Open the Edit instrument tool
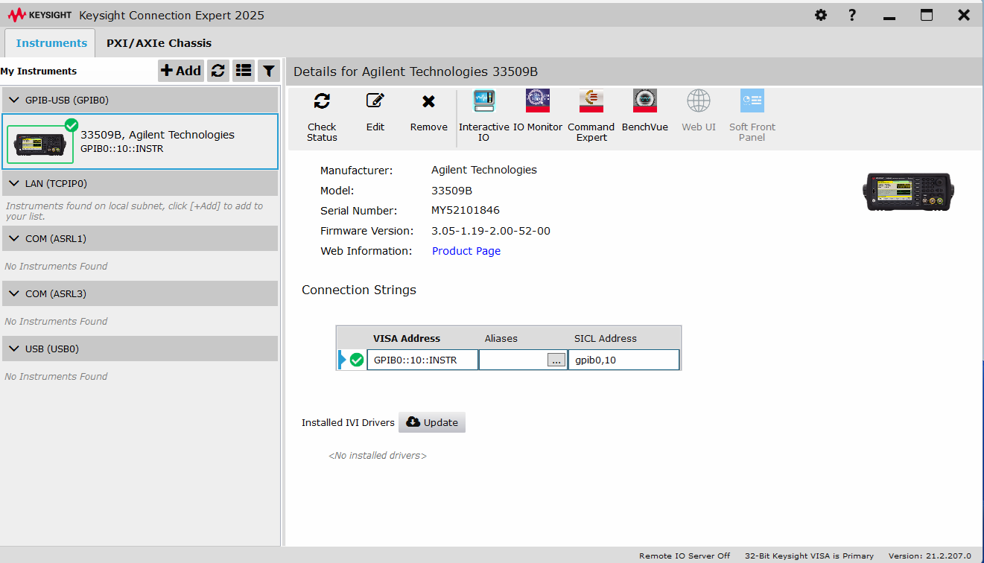Screen dimensions: 984x563 pos(375,102)
